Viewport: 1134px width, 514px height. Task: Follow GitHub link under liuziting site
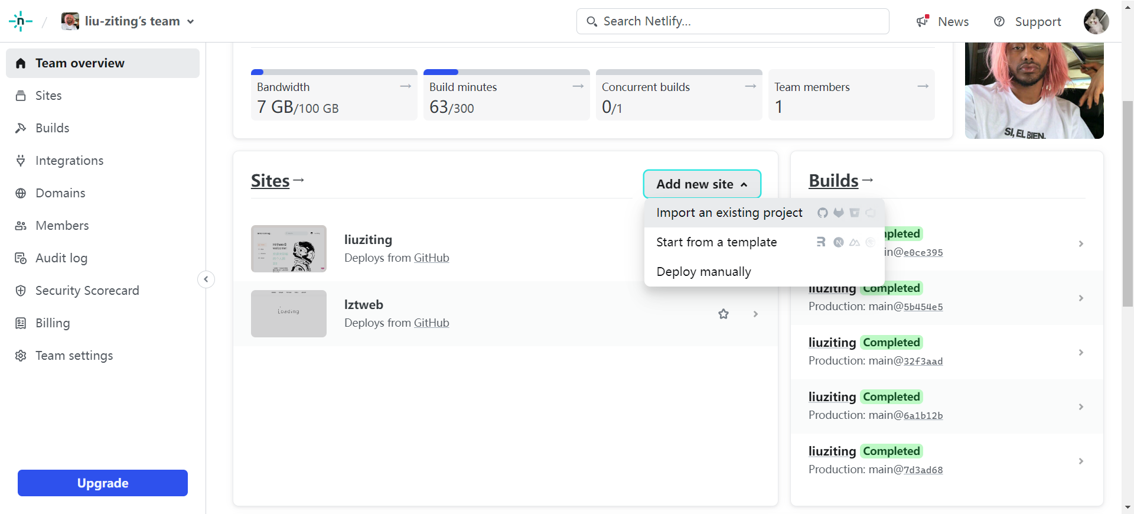click(432, 258)
